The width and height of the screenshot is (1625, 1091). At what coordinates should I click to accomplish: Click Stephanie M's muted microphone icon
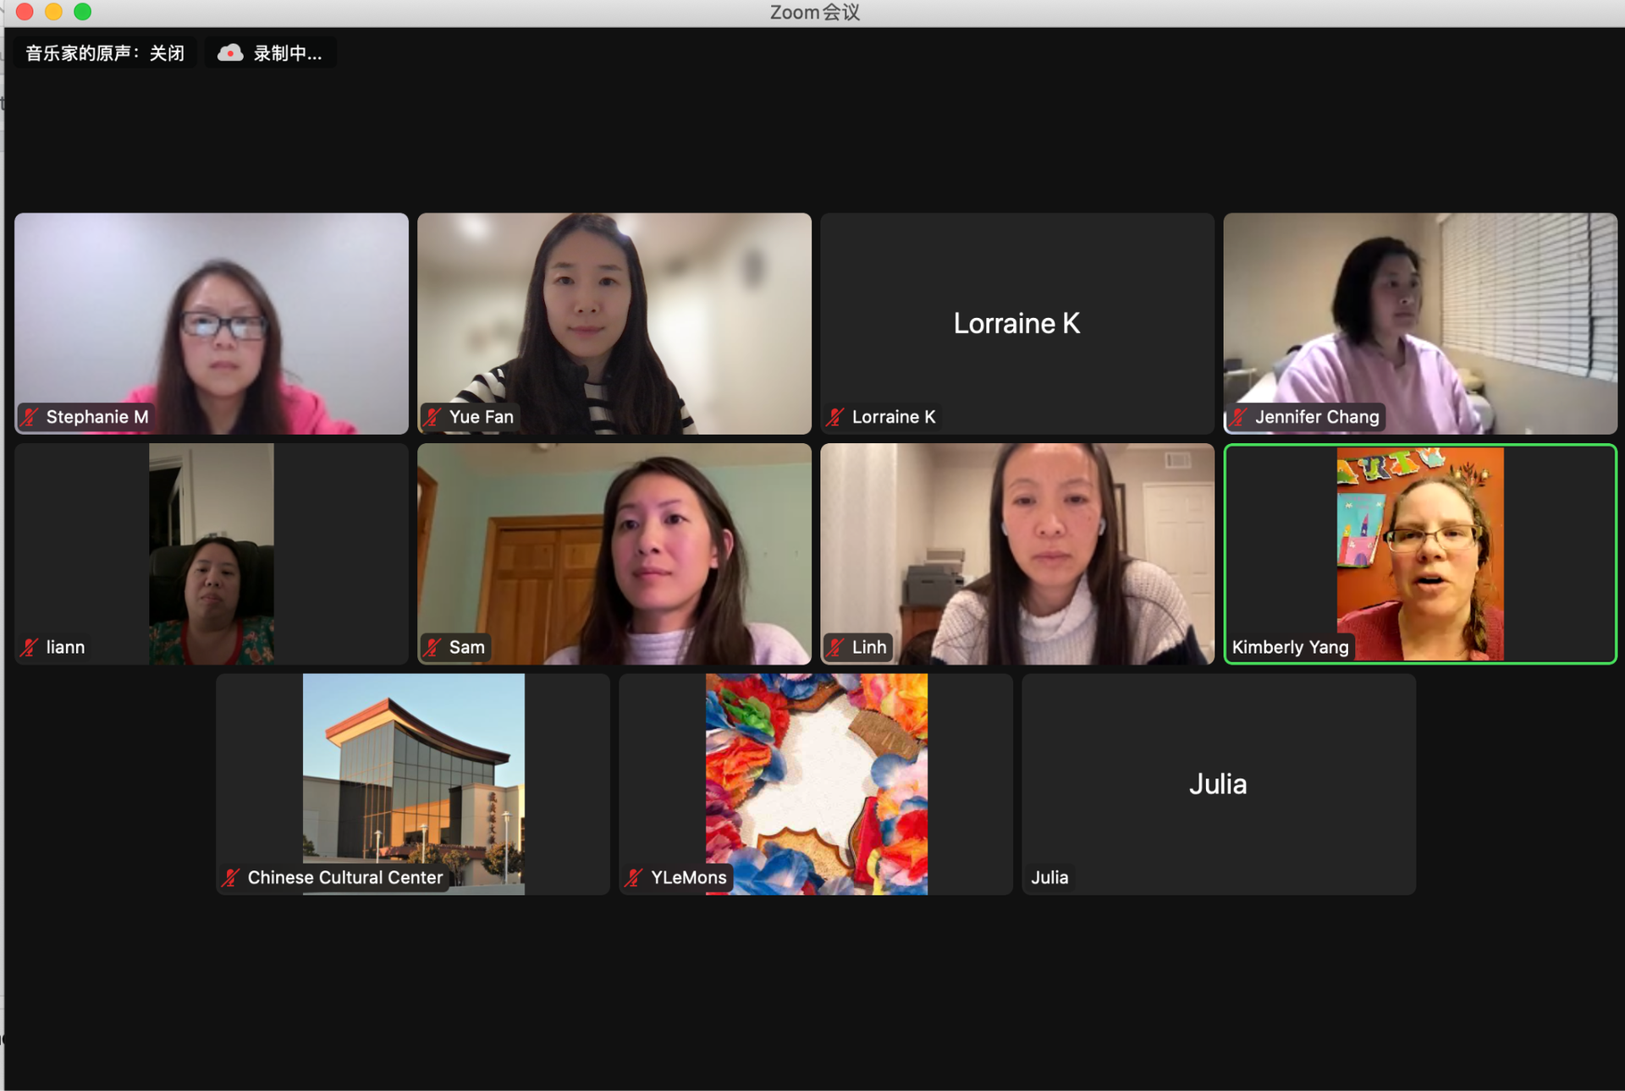coord(30,417)
